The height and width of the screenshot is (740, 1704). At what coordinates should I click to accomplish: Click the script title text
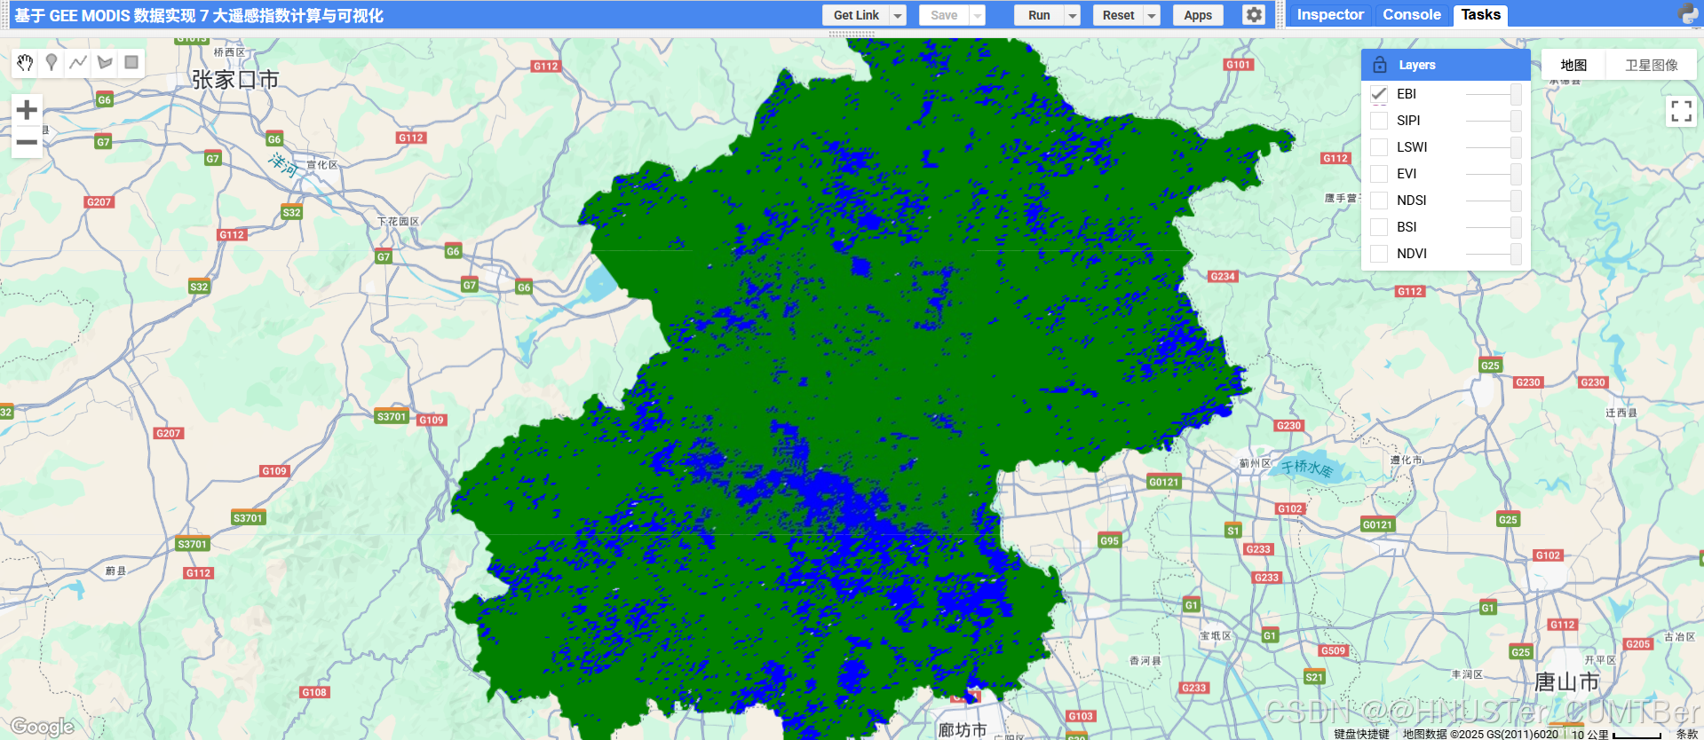click(x=199, y=15)
